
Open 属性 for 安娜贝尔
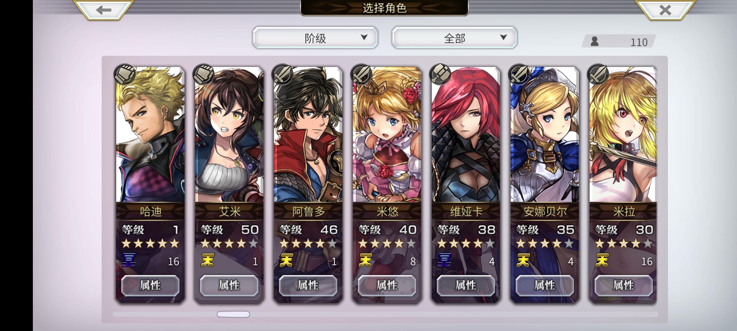pos(544,286)
